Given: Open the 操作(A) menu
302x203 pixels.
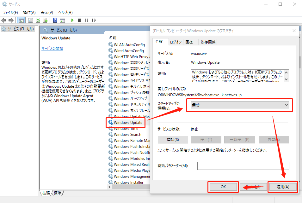Looking at the screenshot, I should pos(29,13).
